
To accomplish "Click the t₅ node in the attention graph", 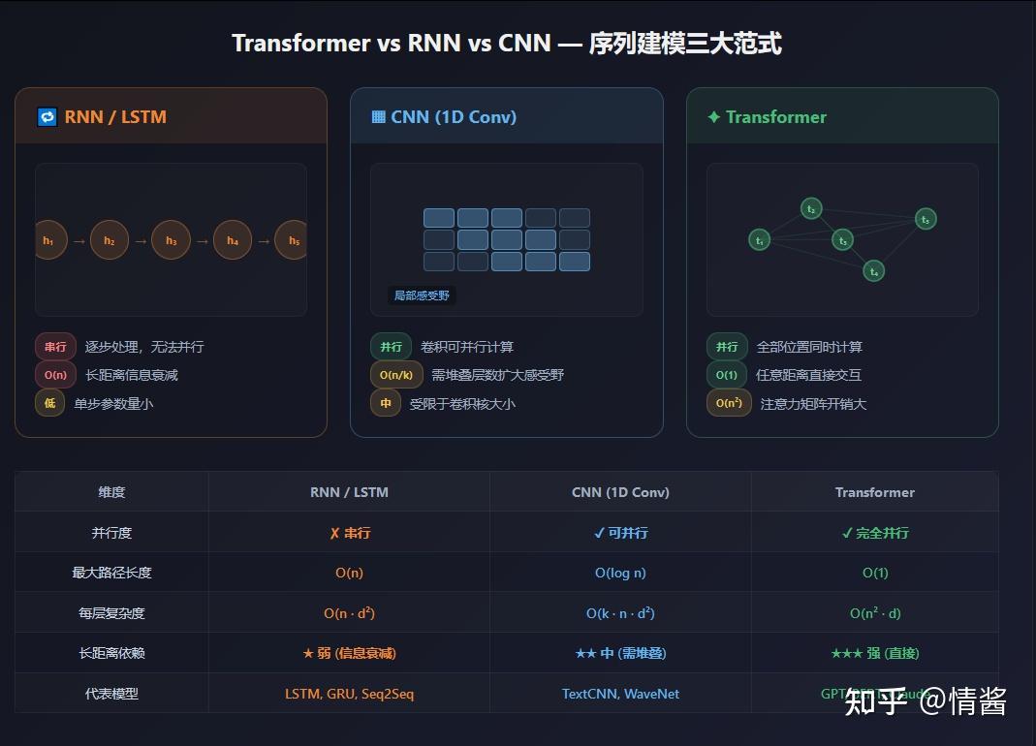I will tap(926, 219).
